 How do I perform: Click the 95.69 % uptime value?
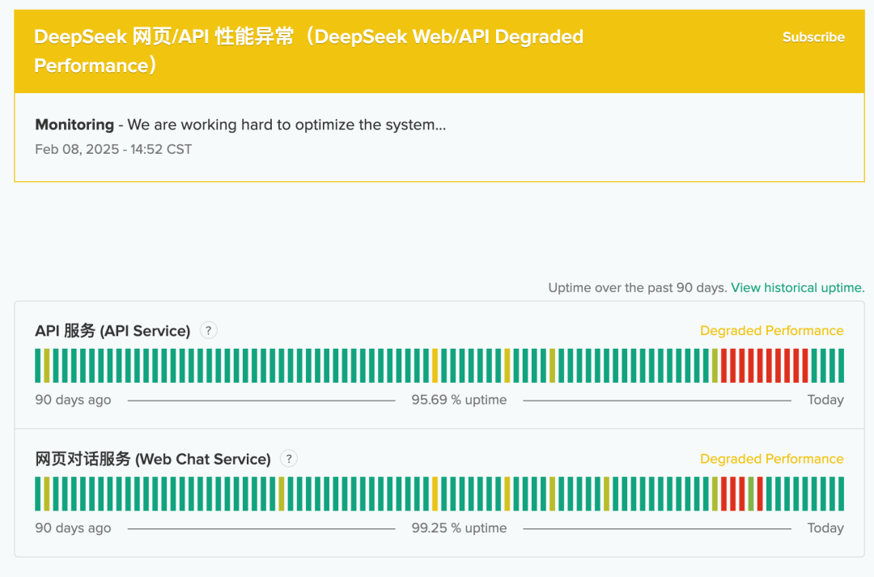coord(459,400)
